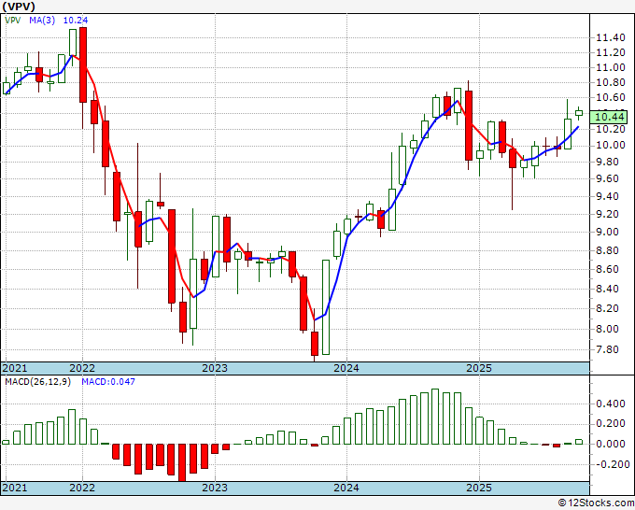
Task: Click the lowest red candle just before 2024
Action: pyautogui.click(x=315, y=344)
